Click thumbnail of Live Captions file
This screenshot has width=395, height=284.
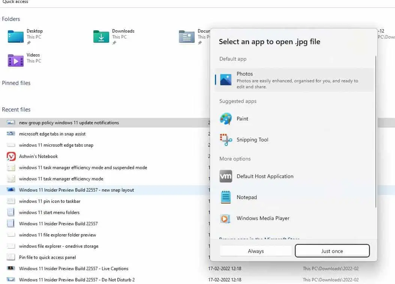[11, 268]
